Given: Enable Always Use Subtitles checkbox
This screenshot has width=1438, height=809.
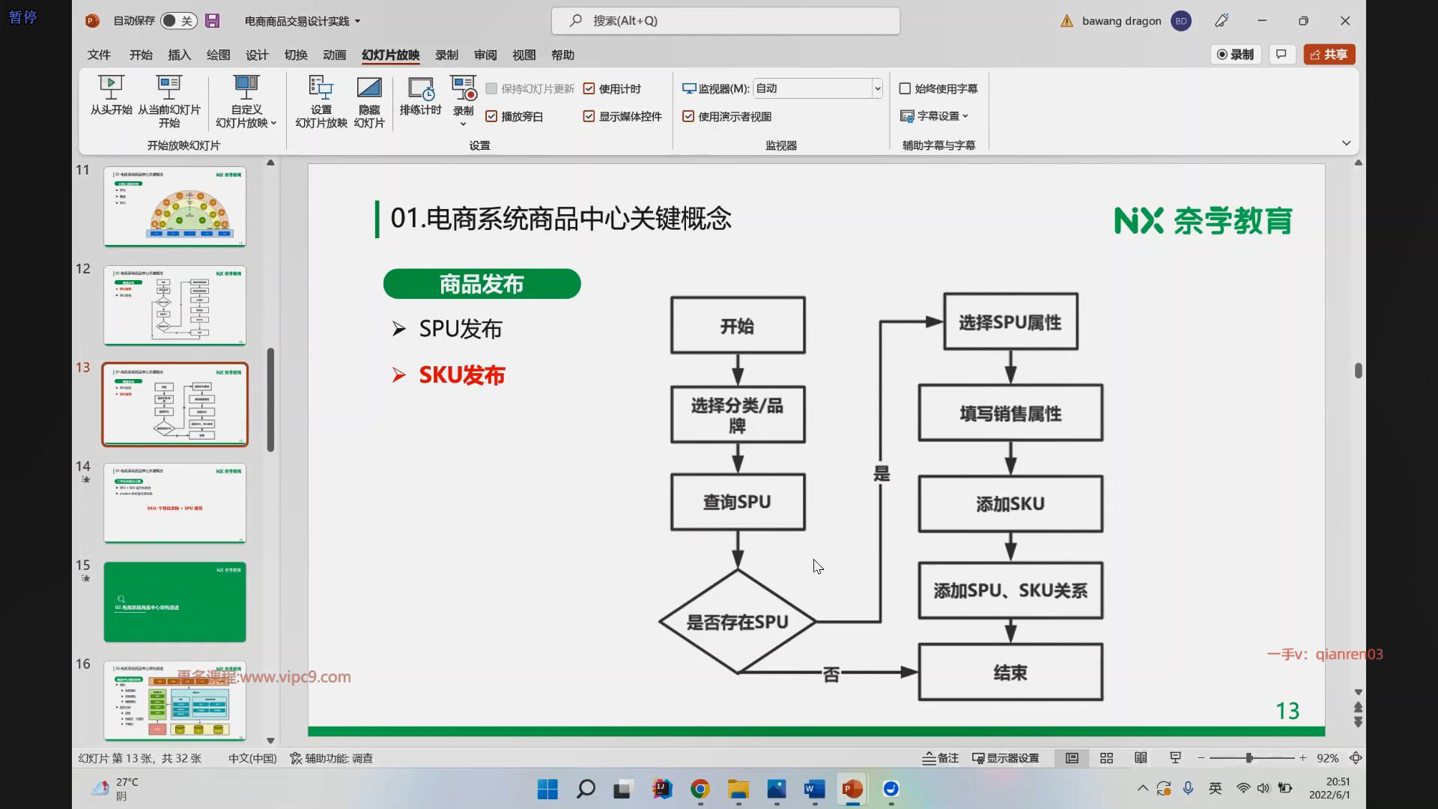Looking at the screenshot, I should tap(905, 89).
